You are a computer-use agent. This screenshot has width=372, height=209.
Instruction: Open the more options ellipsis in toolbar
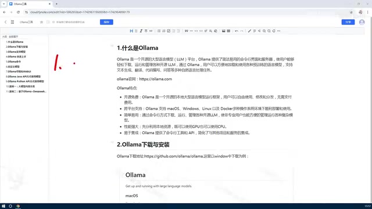click(x=279, y=31)
